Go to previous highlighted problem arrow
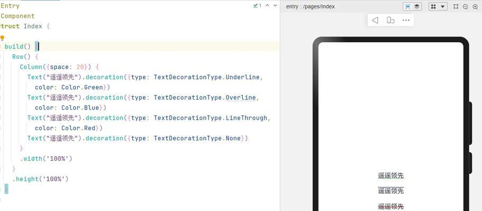482x211 pixels. (267, 5)
